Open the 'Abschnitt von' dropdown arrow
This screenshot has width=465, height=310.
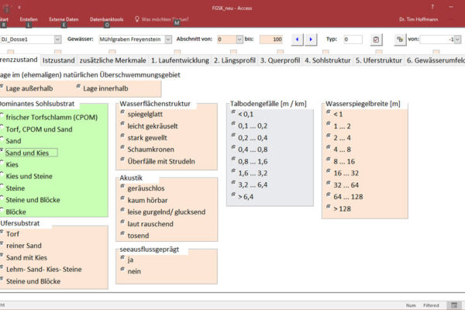(x=239, y=40)
